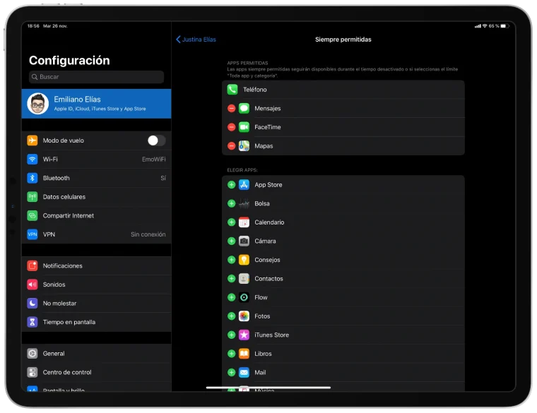Add App Store with its green plus button
Screen dimensions: 537x413
232,185
